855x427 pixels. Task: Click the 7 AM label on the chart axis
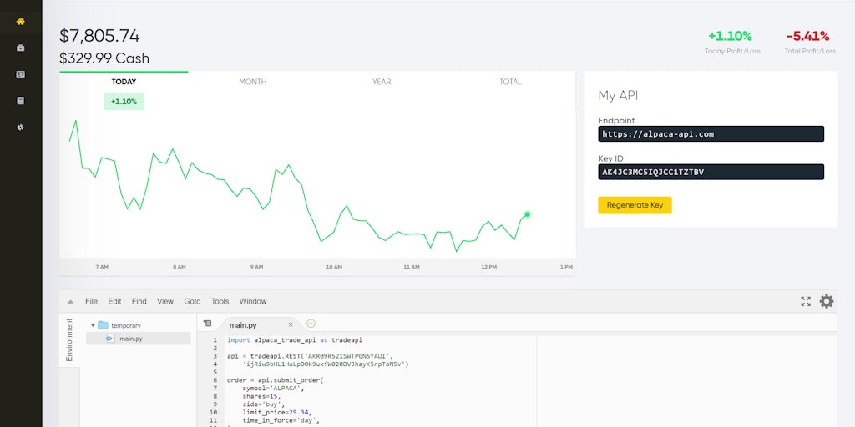[x=101, y=267]
